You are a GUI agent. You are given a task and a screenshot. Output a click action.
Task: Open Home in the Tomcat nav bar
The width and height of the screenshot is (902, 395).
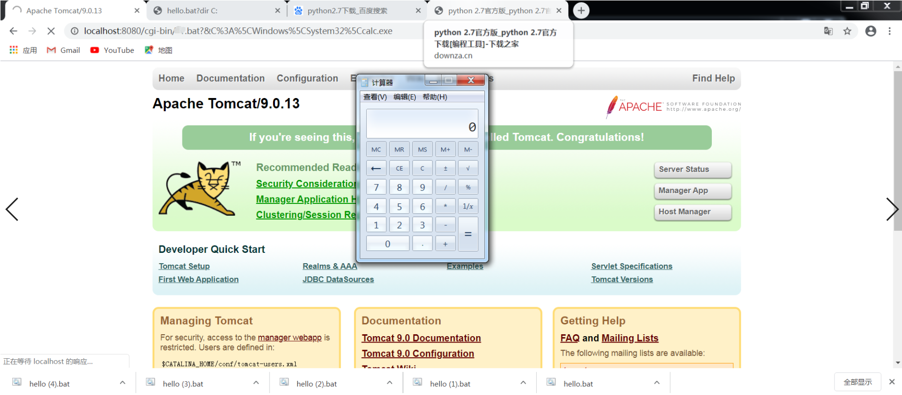tap(171, 78)
